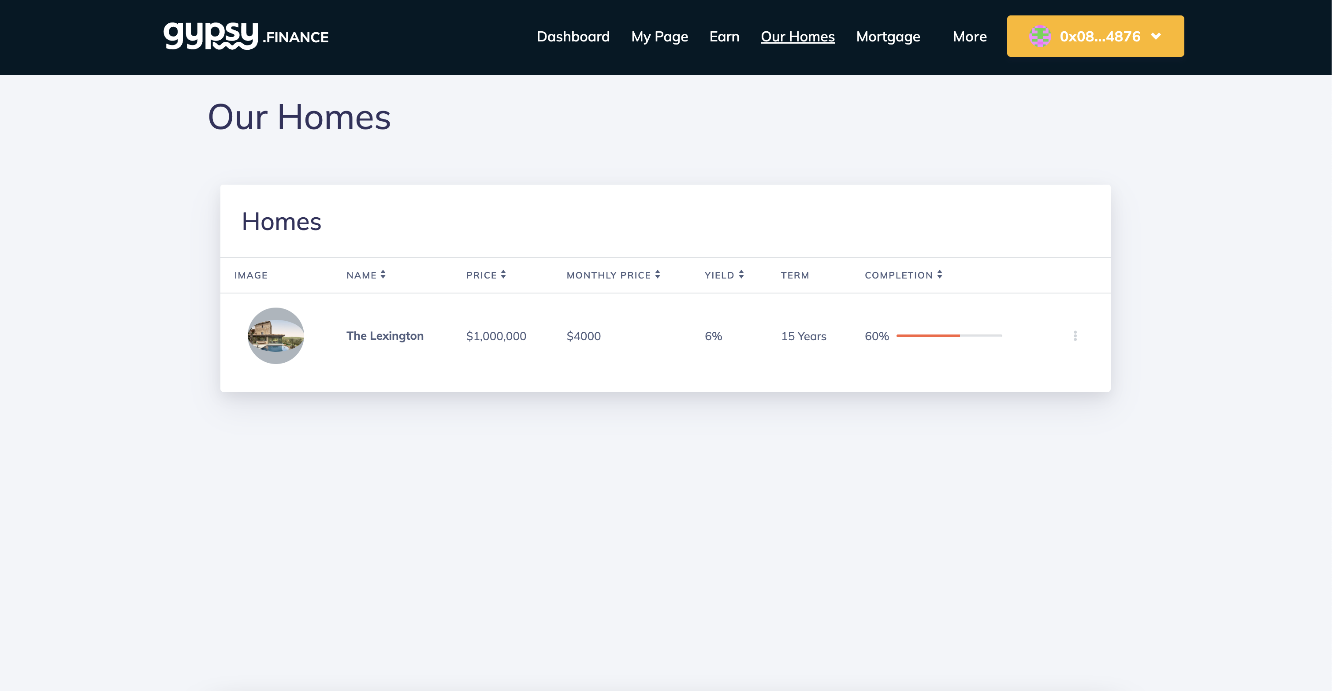Select the Dashboard navigation tab
1332x691 pixels.
[x=573, y=36]
